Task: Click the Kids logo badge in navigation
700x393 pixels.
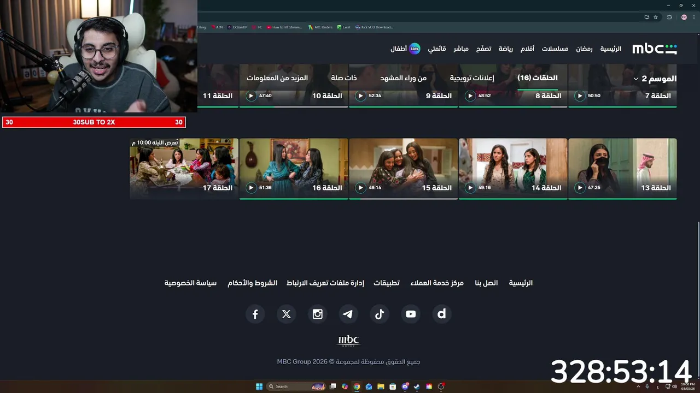Action: 415,49
